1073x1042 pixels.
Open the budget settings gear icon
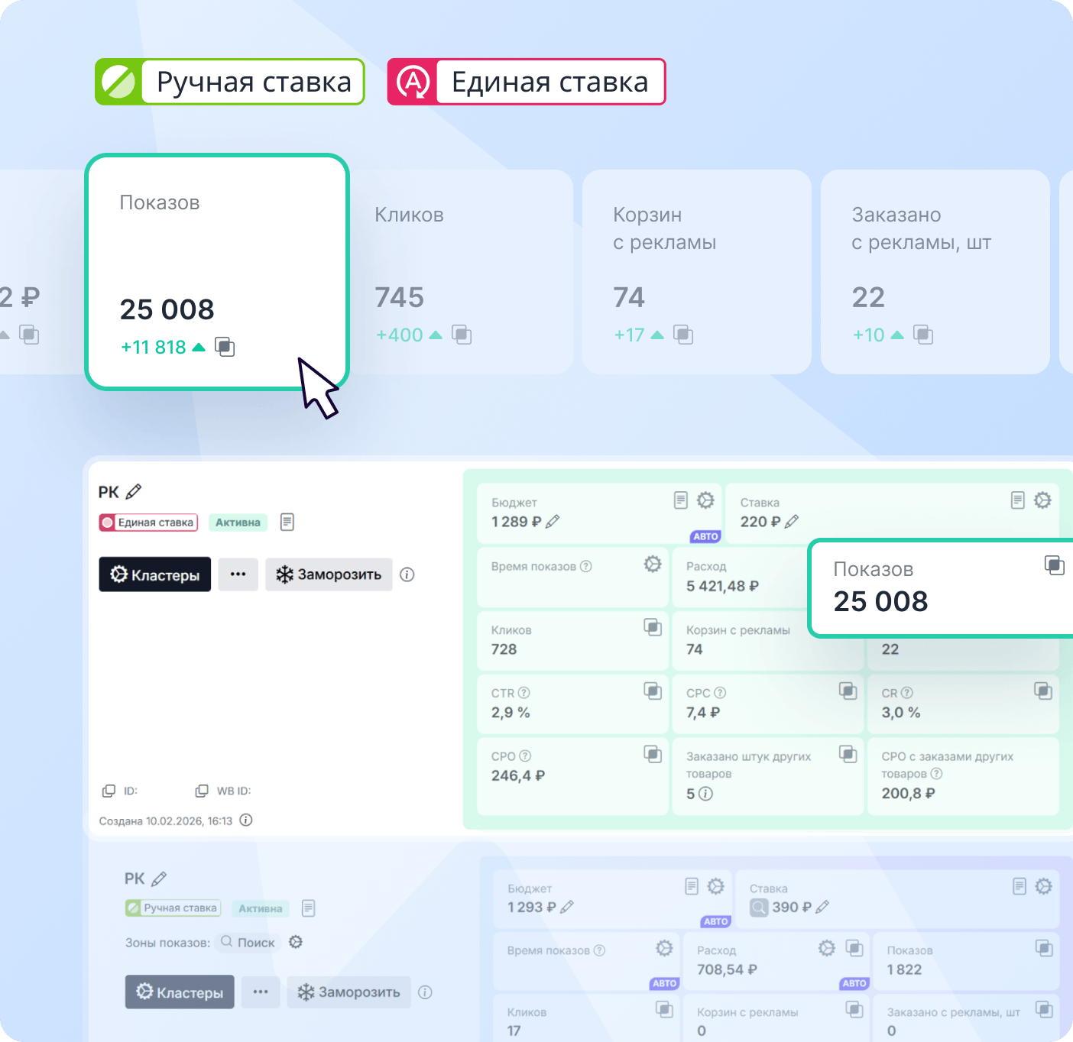tap(704, 501)
